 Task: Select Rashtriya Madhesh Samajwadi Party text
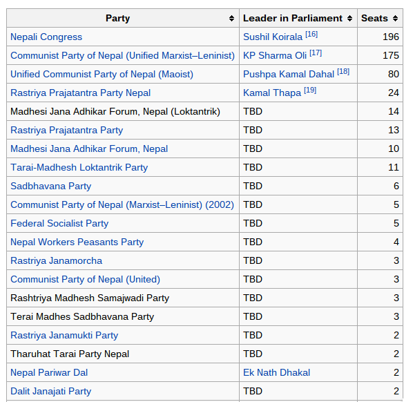coord(90,298)
